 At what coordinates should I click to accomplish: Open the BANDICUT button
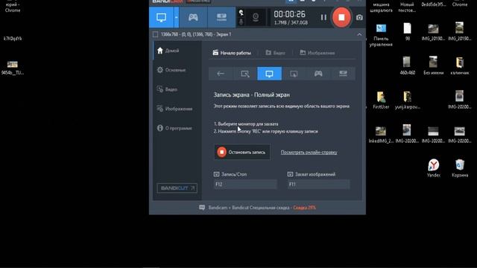[177, 188]
